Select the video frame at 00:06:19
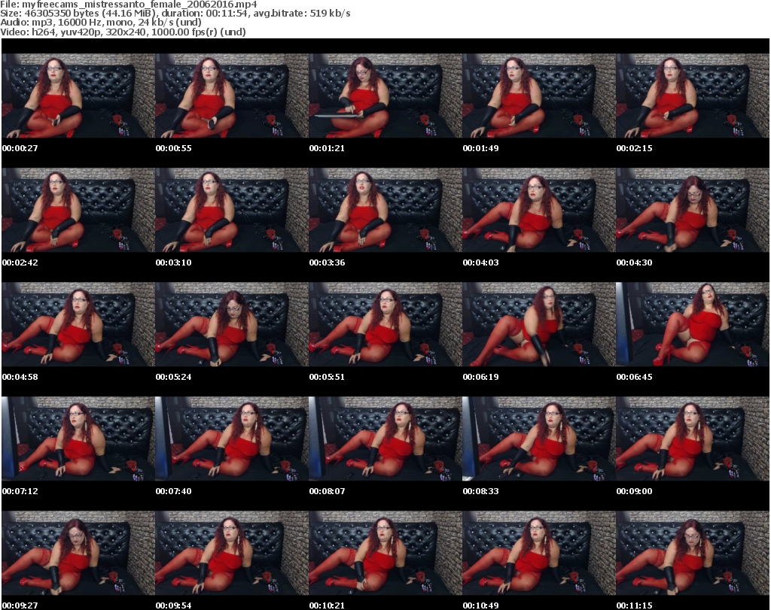The width and height of the screenshot is (771, 610). tap(538, 325)
